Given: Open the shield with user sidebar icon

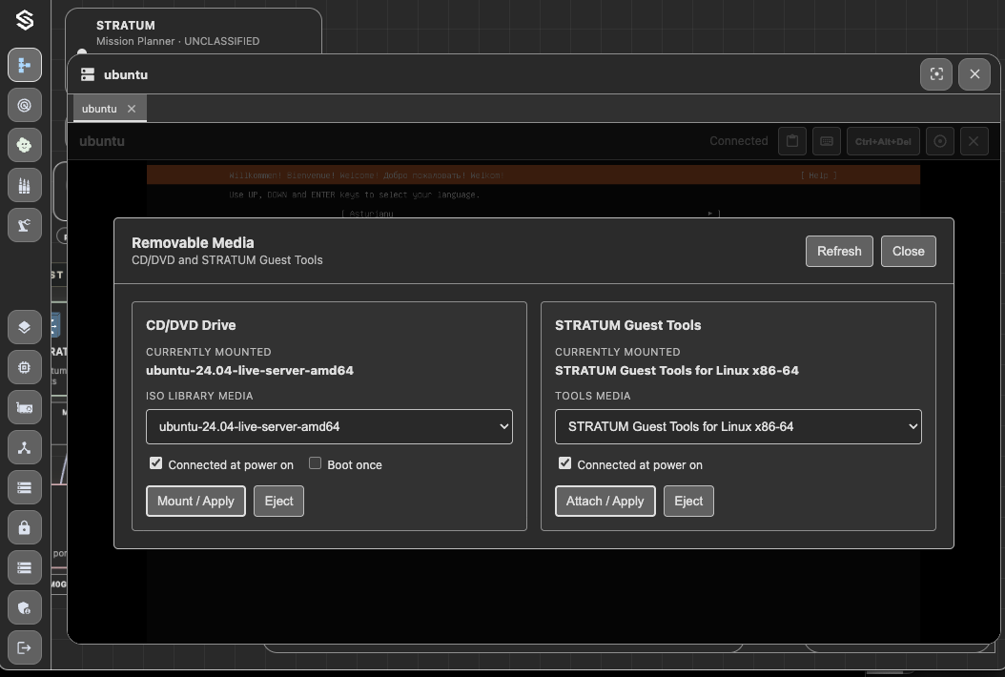Looking at the screenshot, I should [x=25, y=607].
